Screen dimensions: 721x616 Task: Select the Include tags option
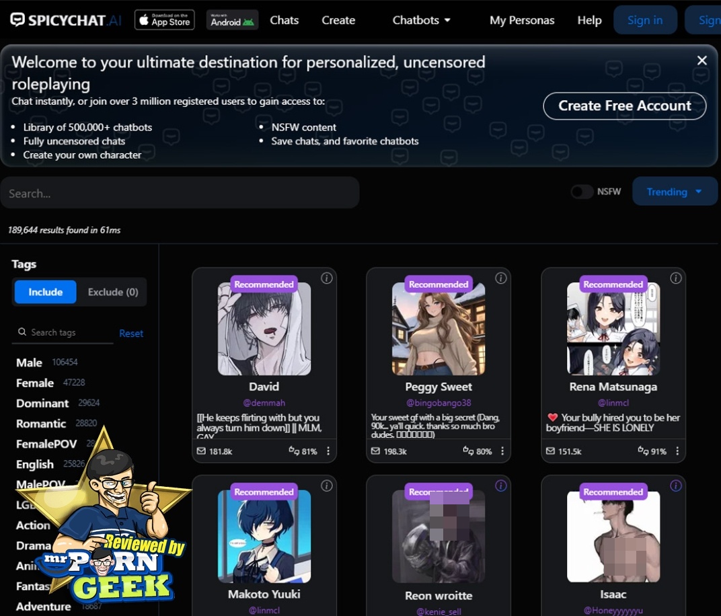46,292
